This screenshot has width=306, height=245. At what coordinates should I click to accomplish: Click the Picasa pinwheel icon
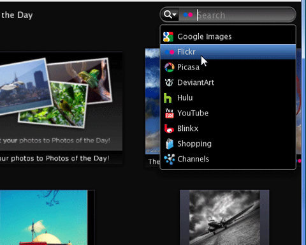coord(170,67)
